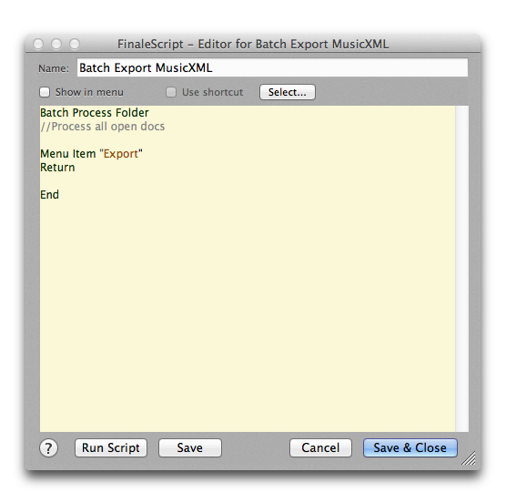The image size is (506, 503).
Task: Click the //Process all open docs comment
Action: point(103,127)
